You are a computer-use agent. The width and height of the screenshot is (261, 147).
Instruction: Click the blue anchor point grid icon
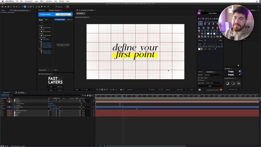(x=200, y=23)
